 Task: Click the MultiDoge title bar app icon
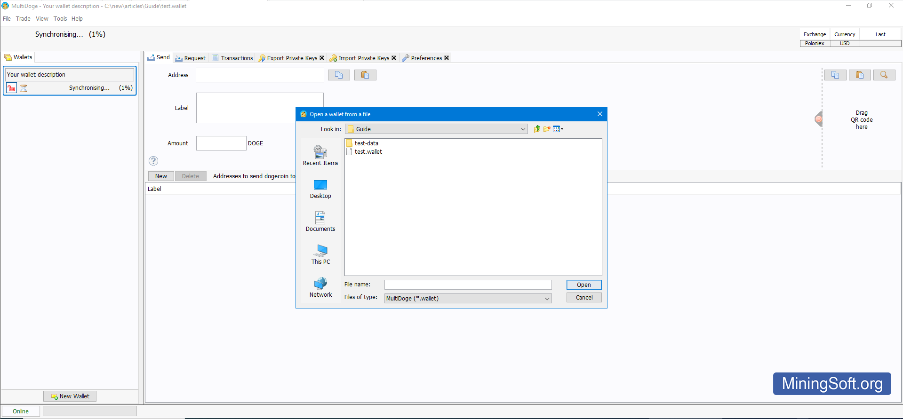5,6
